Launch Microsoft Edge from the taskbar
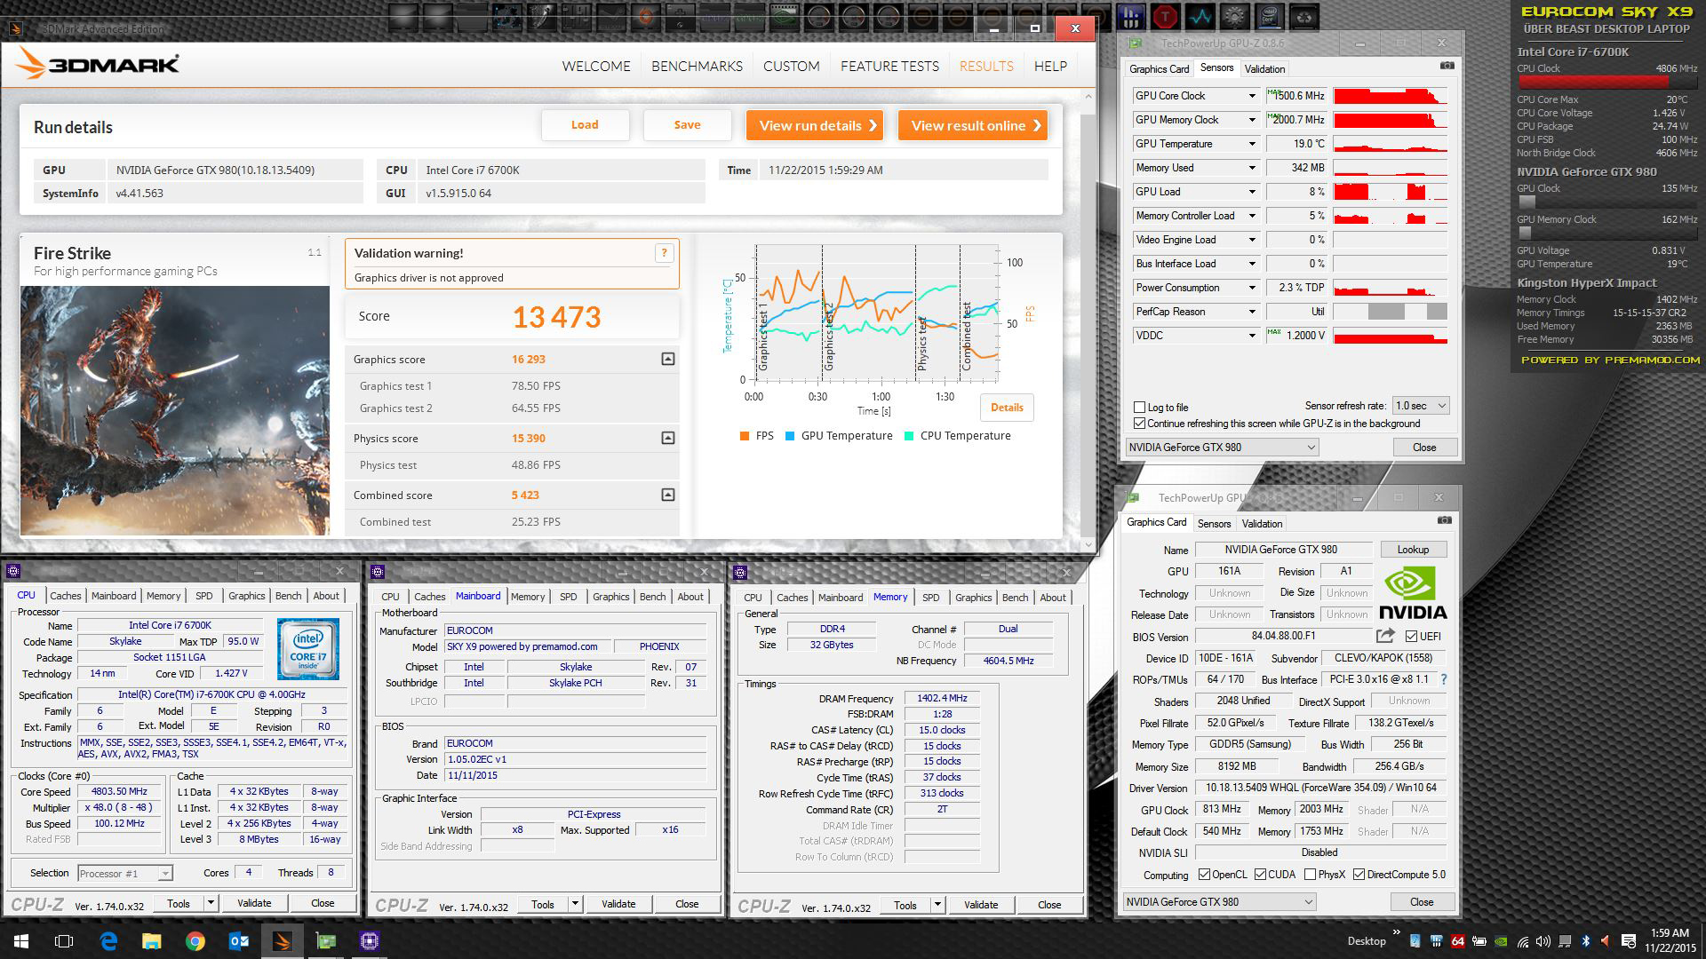The image size is (1706, 959). pyautogui.click(x=108, y=941)
